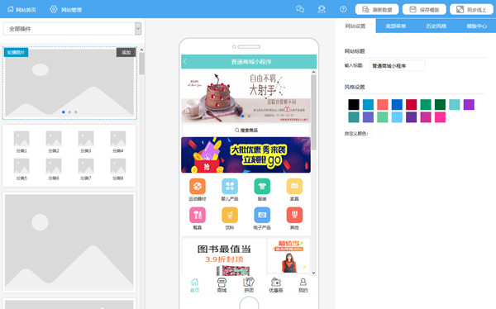The height and width of the screenshot is (309, 496).
Task: Switch to the 网站设置 tab
Action: click(x=355, y=26)
